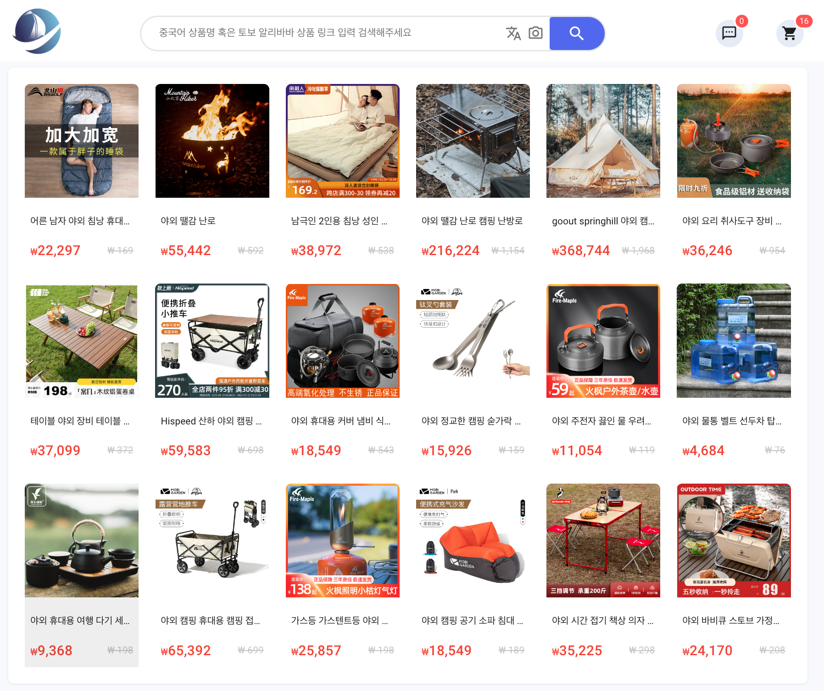Open the Fire-Maple kettle product image
The height and width of the screenshot is (691, 824).
tap(603, 340)
